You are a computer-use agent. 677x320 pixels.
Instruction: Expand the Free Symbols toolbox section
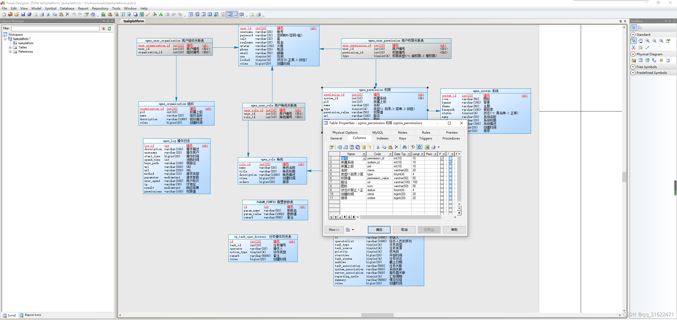633,67
